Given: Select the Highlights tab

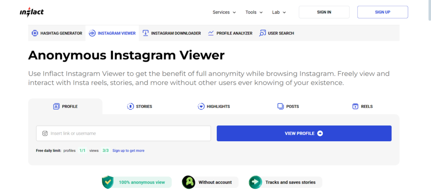Looking at the screenshot, I should coord(213,107).
